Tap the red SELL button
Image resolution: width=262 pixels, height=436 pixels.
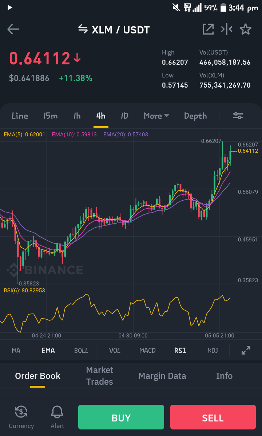(213, 417)
